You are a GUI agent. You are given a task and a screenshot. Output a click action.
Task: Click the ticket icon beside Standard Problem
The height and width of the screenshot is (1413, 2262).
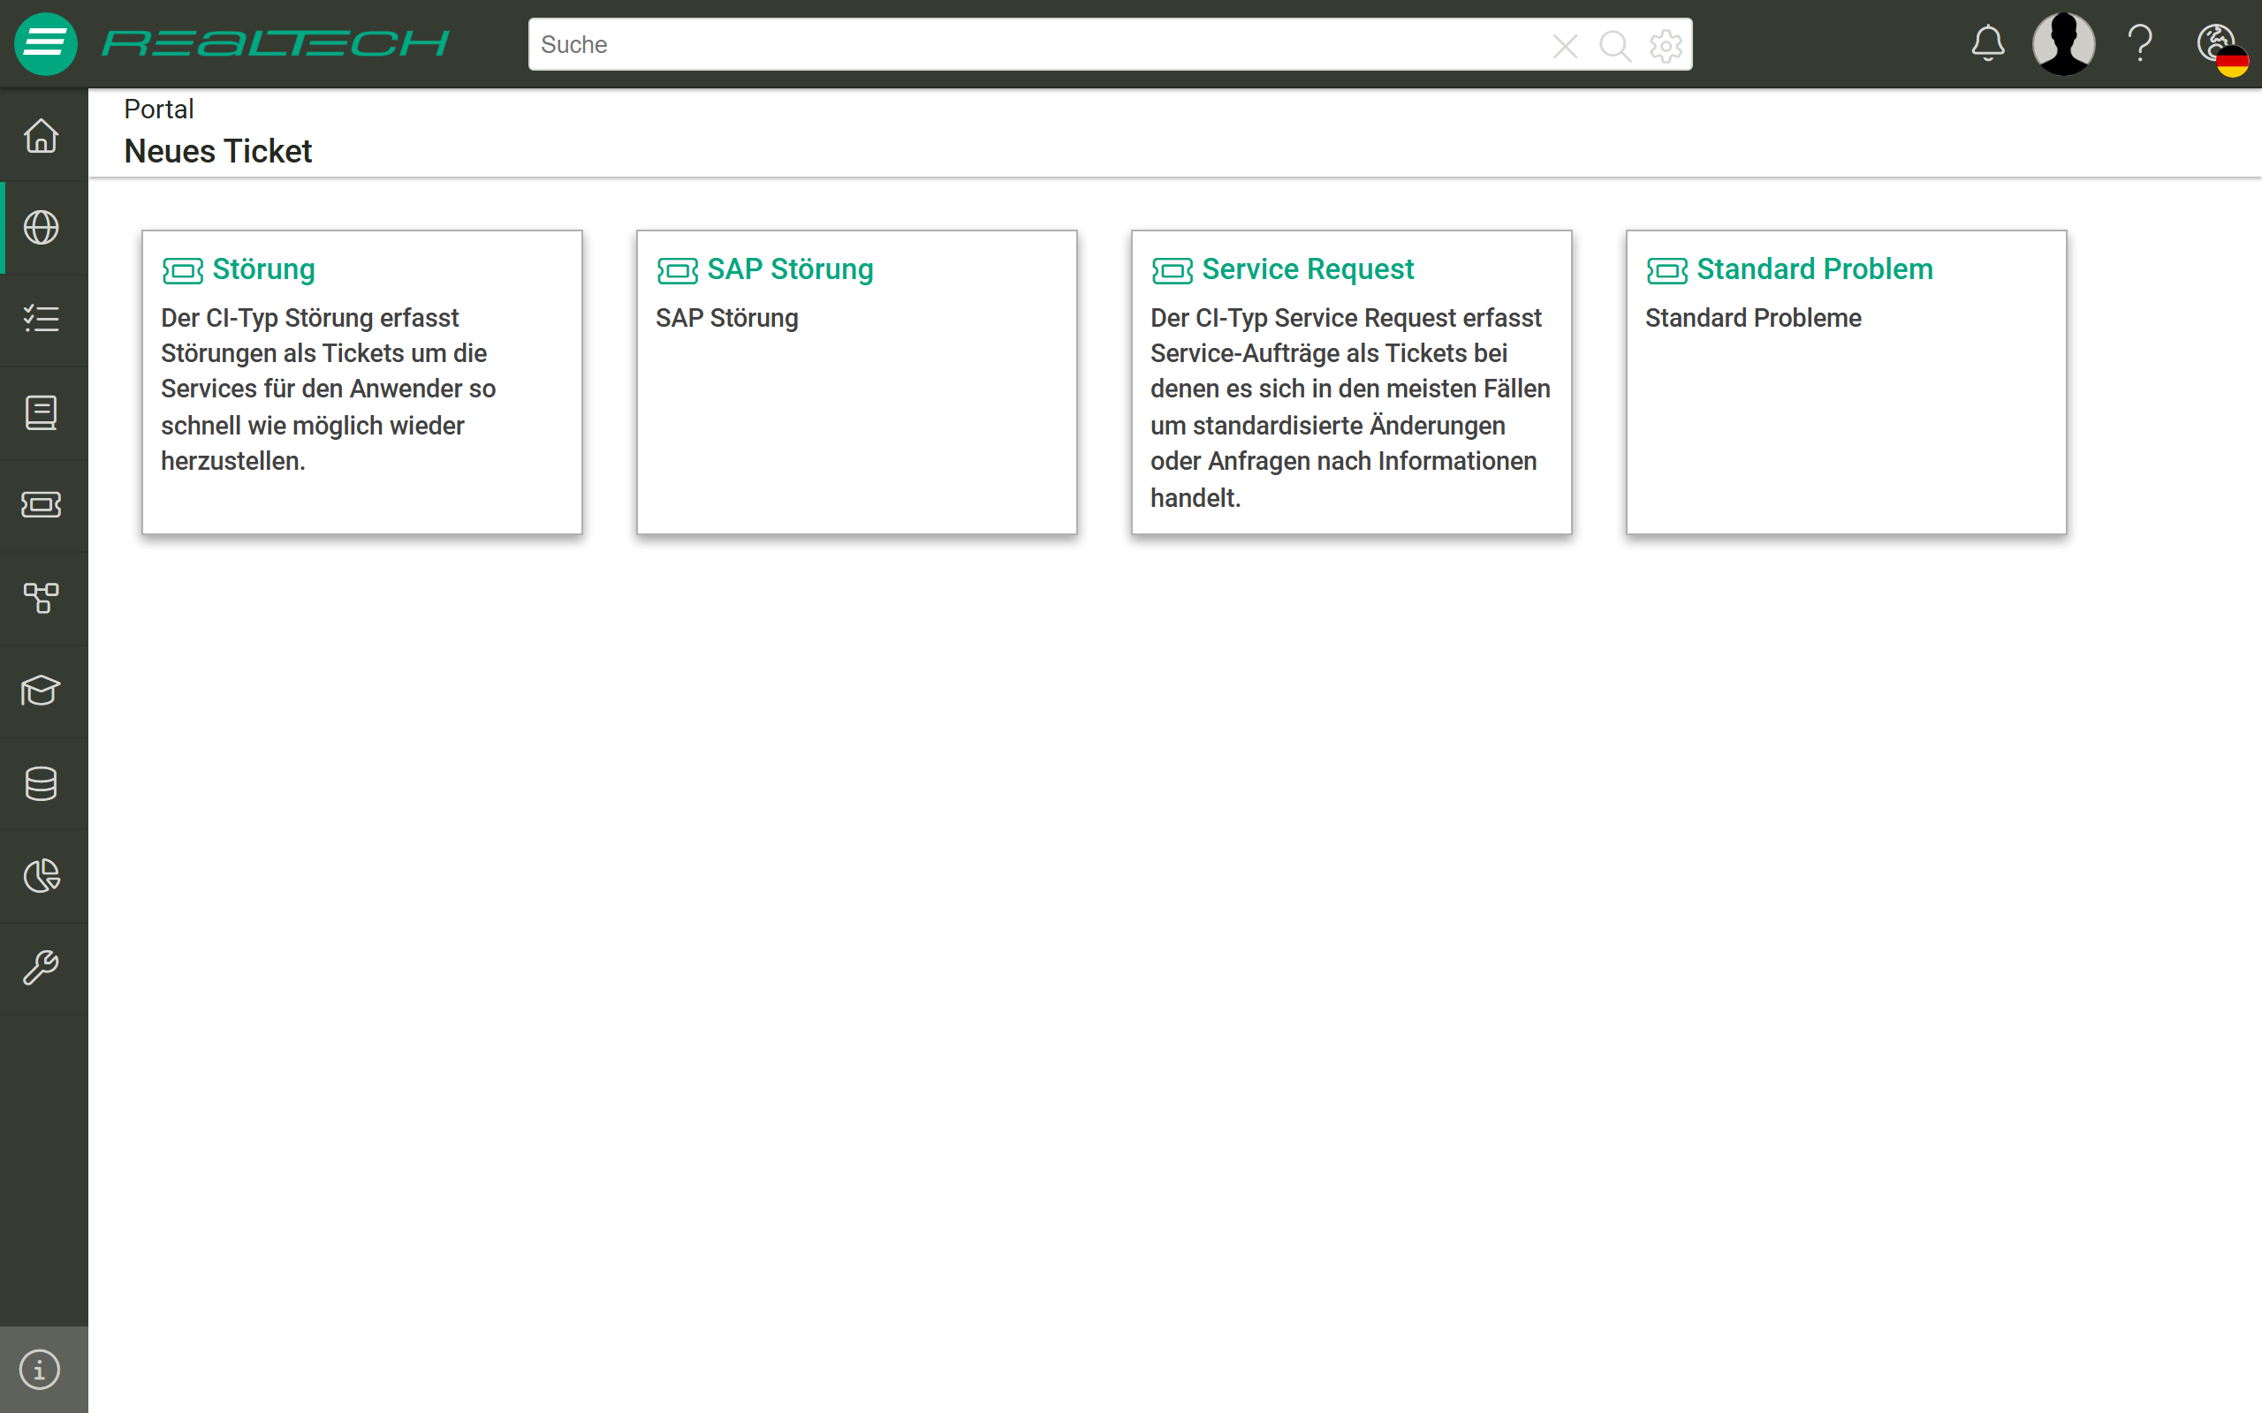1666,271
